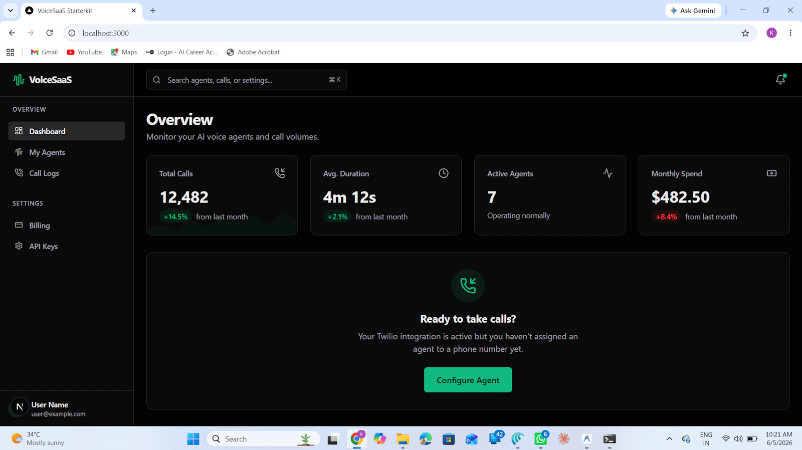Click the Active Agents activity icon
Image resolution: width=802 pixels, height=450 pixels.
tap(608, 173)
